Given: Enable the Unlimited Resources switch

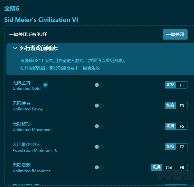Looking at the screenshot, I should coord(99,167).
